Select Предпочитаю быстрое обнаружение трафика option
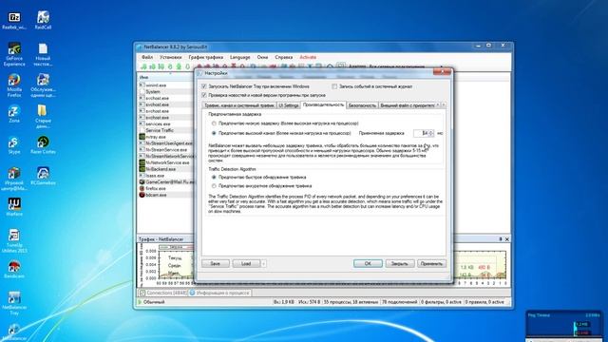 click(x=214, y=178)
